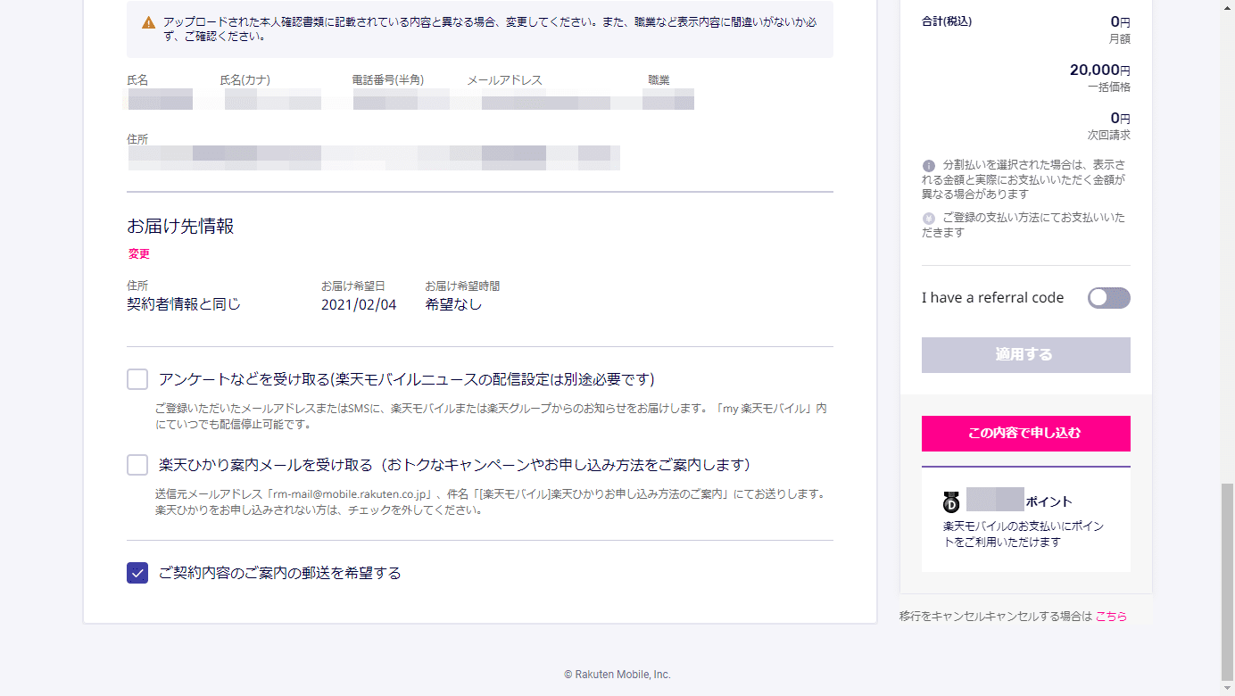
Task: Click the 電話番号(半角) field label
Action: [388, 80]
